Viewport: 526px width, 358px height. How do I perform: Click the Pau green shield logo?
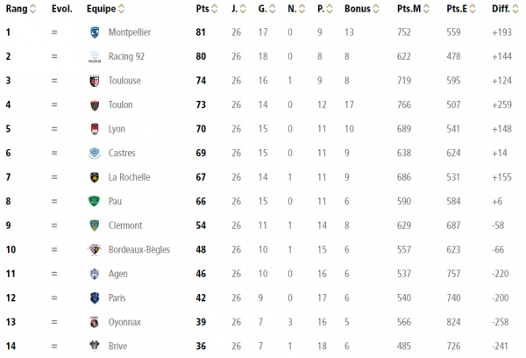click(x=94, y=202)
